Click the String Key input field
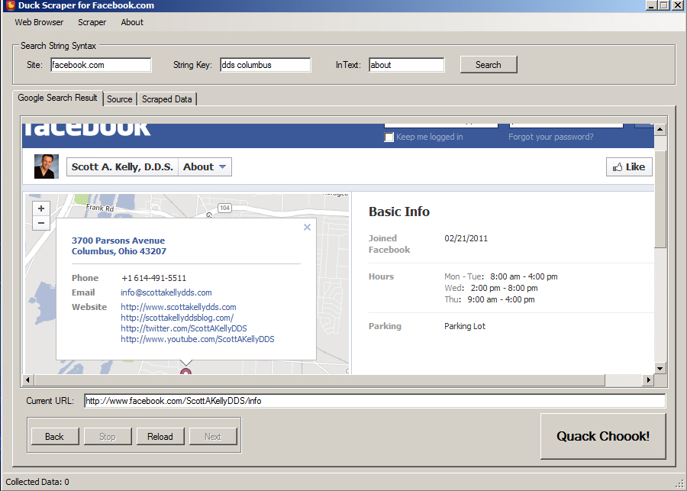 pyautogui.click(x=266, y=65)
